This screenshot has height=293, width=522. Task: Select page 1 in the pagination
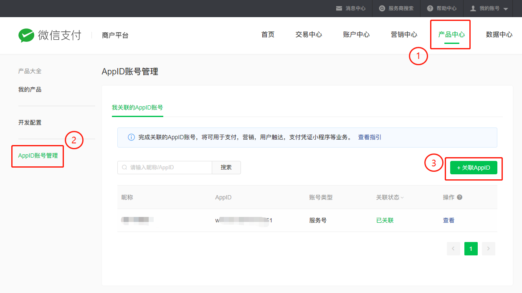(x=471, y=248)
